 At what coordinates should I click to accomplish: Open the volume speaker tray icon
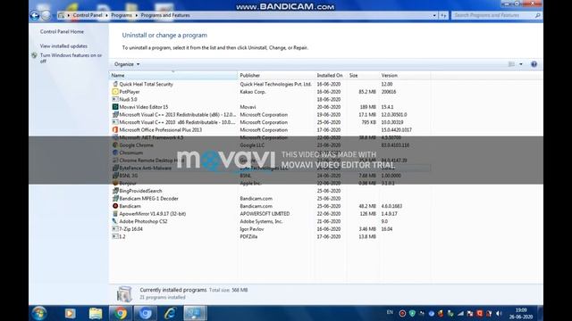tap(499, 313)
